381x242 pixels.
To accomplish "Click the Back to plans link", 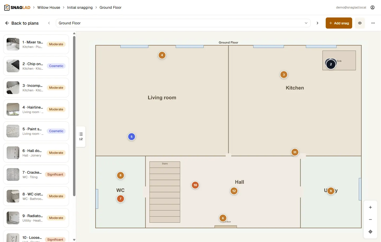I will (x=22, y=23).
